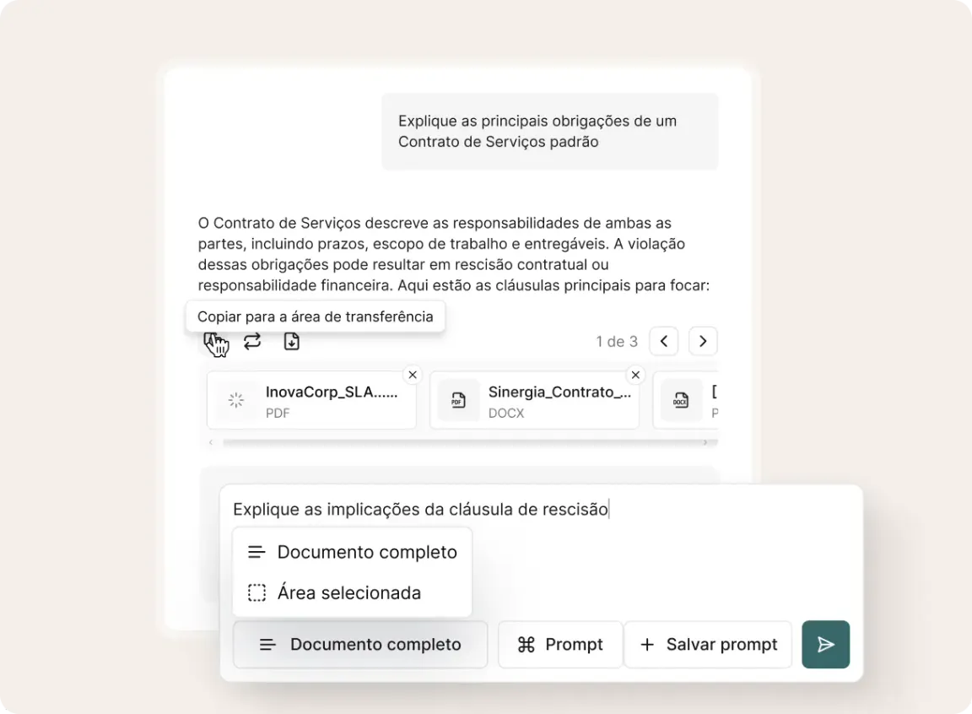972x714 pixels.
Task: Open the Prompt command button
Action: (x=560, y=645)
